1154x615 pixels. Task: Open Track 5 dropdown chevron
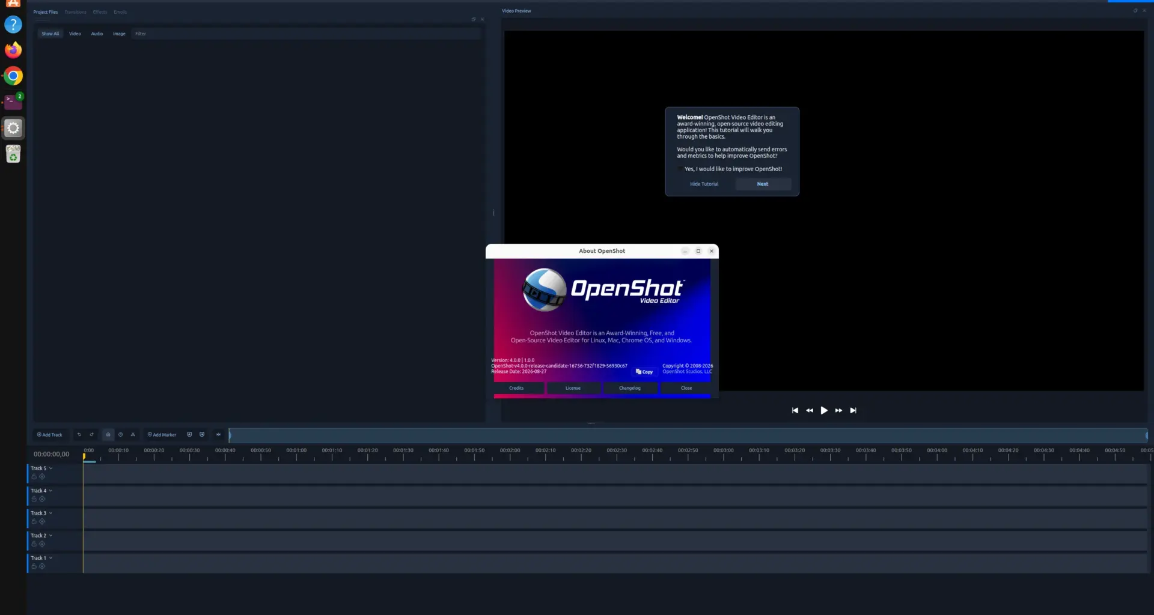(x=50, y=468)
